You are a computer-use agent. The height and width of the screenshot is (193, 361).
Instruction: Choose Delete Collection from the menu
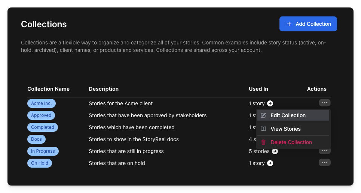tap(293, 142)
